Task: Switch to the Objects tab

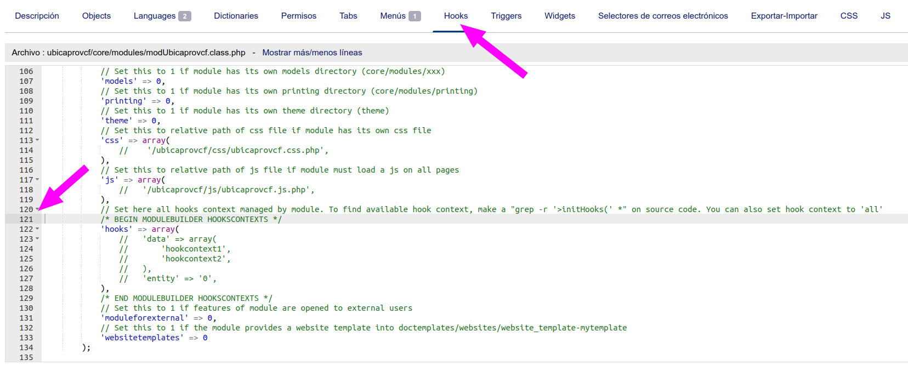Action: [97, 16]
